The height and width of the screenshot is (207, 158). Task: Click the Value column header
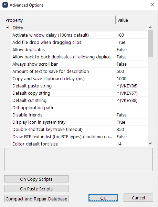point(134,20)
